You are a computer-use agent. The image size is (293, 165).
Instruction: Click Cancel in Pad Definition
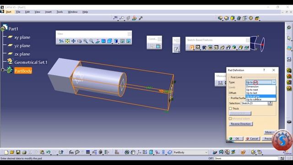click(x=253, y=138)
